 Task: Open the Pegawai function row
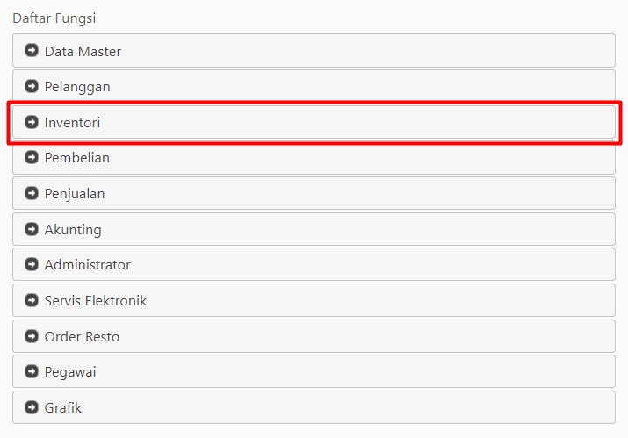[x=314, y=371]
